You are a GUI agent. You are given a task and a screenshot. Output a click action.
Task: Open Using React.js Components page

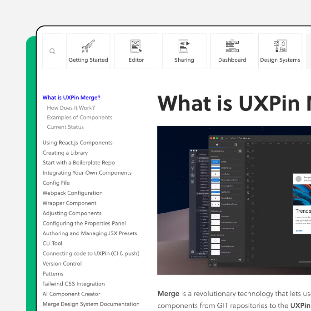click(x=78, y=143)
